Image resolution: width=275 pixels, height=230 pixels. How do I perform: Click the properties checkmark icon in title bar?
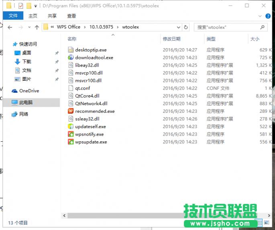[21, 6]
